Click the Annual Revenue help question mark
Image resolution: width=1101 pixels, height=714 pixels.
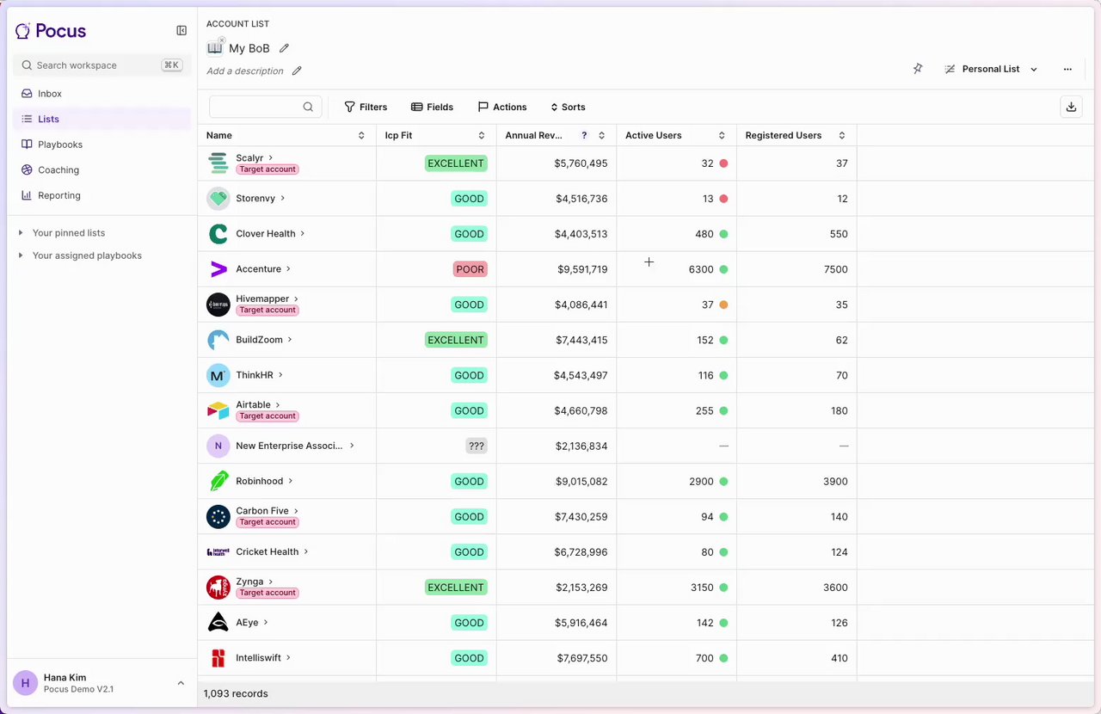[x=585, y=135]
